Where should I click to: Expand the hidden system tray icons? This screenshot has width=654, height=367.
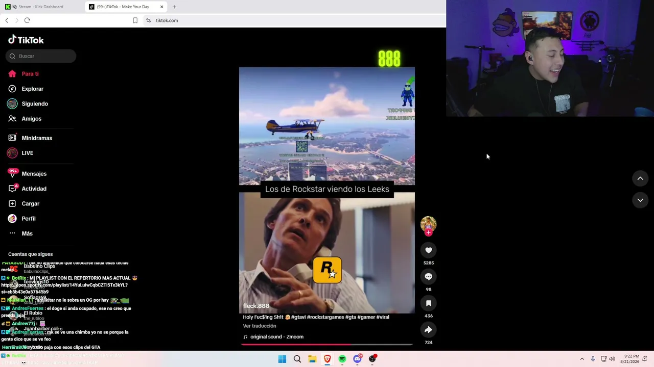[582, 359]
